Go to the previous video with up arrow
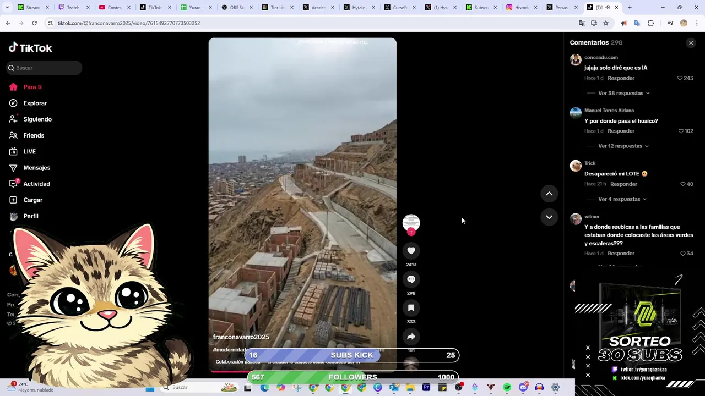The width and height of the screenshot is (705, 396). 549,194
